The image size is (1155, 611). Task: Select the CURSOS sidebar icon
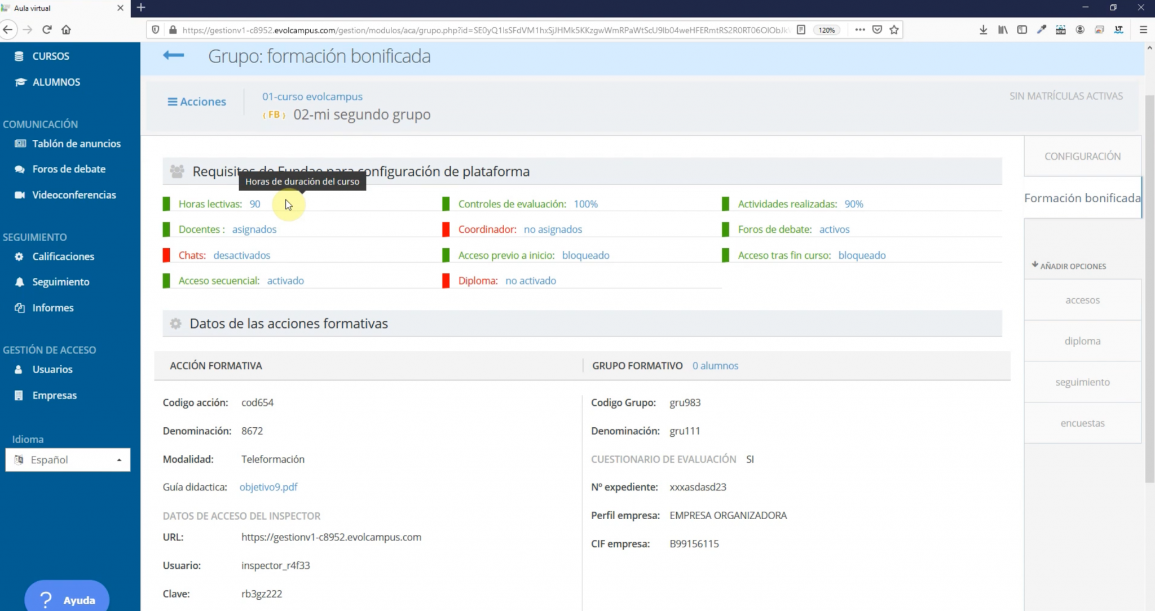[x=20, y=56]
